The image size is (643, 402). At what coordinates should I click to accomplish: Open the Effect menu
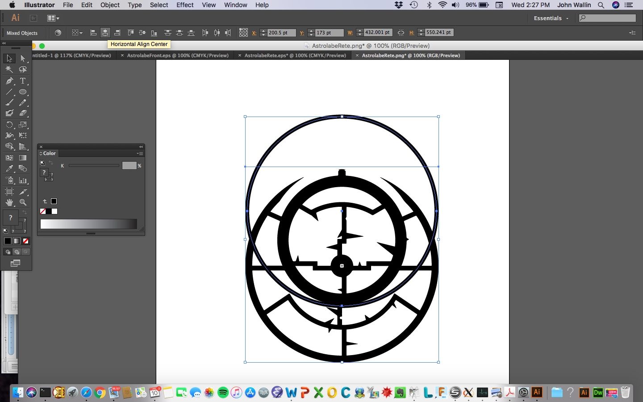[x=185, y=5]
